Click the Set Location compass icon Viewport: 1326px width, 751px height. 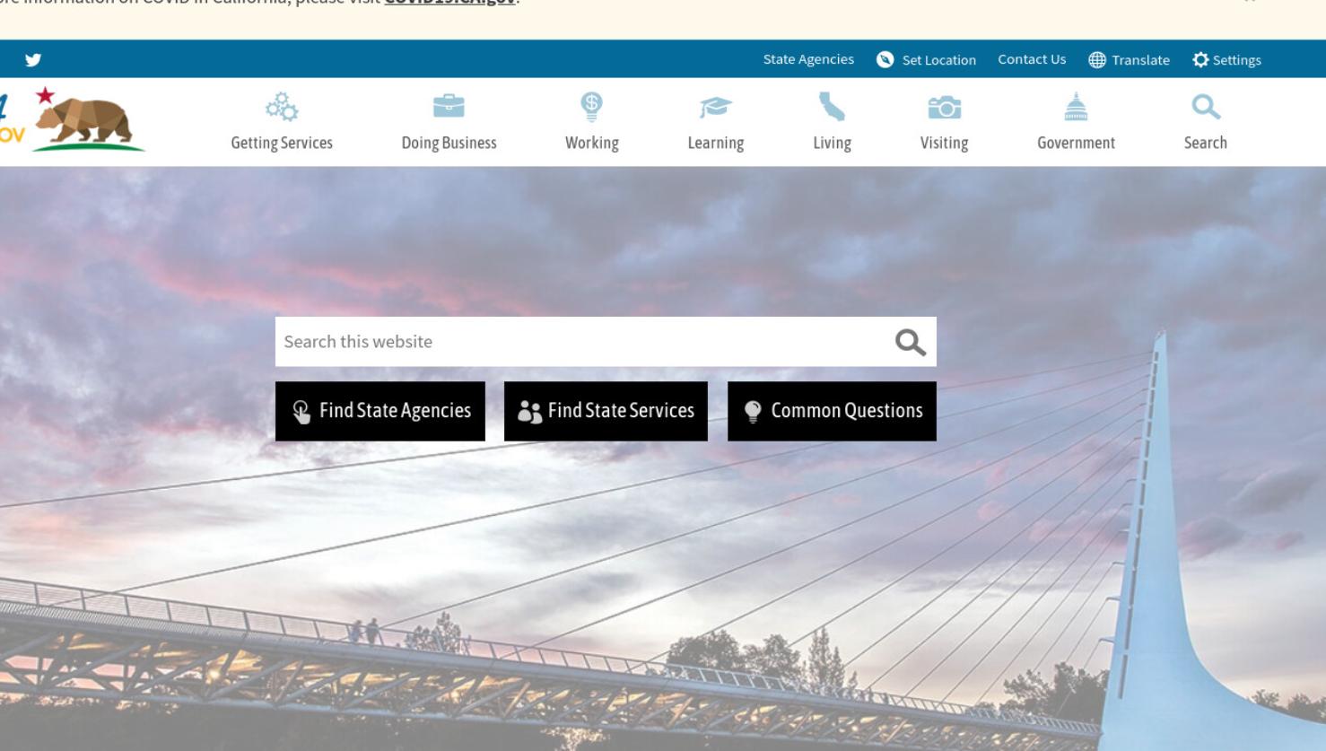coord(885,59)
